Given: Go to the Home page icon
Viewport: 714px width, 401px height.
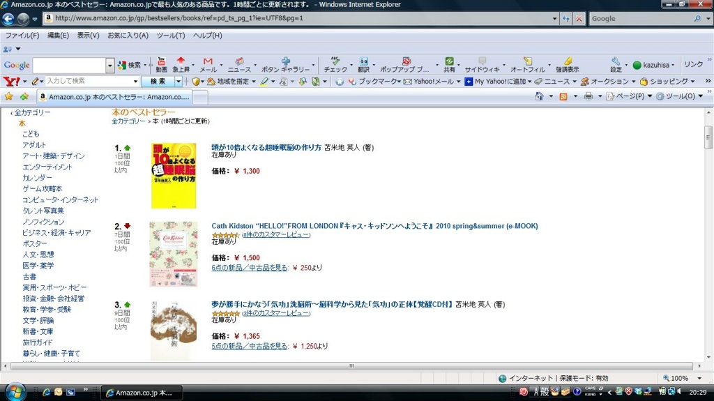Looking at the screenshot, I should pos(539,96).
